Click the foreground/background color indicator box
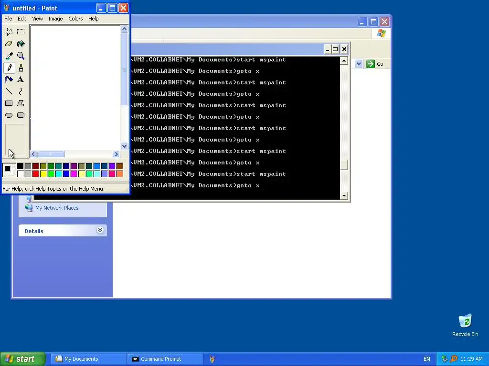 (9, 170)
